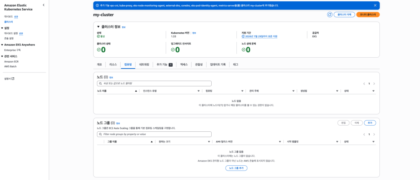Click the previous page arrow in the 노드 그룹 table
Viewport: 420px width, 180px height.
(364, 134)
